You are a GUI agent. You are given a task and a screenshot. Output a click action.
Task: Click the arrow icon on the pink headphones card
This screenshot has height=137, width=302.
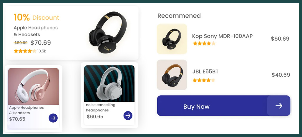tap(53, 118)
